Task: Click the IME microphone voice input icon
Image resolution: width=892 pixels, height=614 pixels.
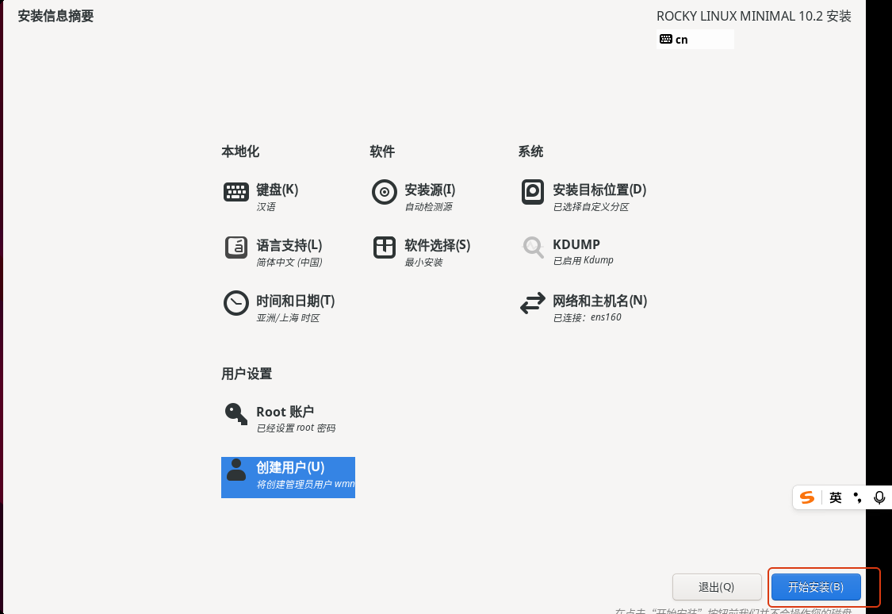Action: (x=879, y=498)
